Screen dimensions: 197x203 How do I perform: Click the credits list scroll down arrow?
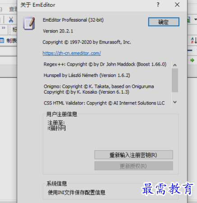pyautogui.click(x=175, y=102)
